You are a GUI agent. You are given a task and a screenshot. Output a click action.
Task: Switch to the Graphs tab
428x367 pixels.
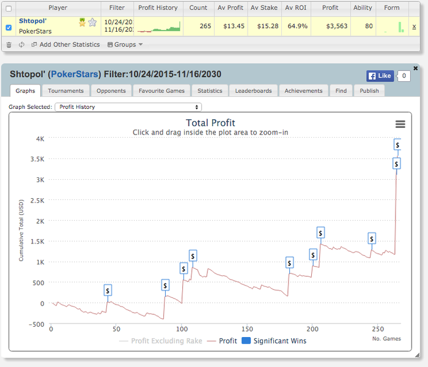pos(26,91)
